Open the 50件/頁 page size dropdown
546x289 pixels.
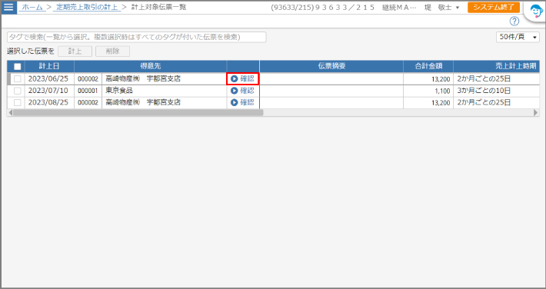518,37
